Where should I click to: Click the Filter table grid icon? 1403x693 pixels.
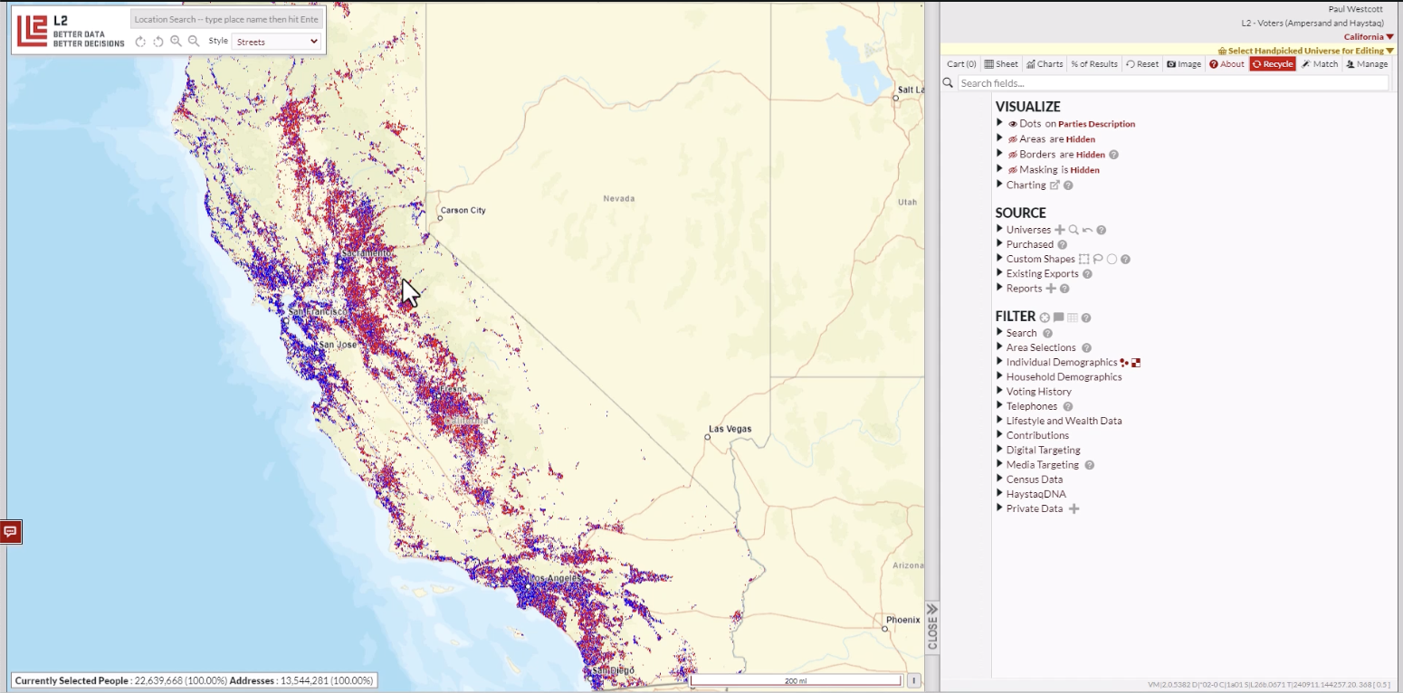click(x=1073, y=318)
